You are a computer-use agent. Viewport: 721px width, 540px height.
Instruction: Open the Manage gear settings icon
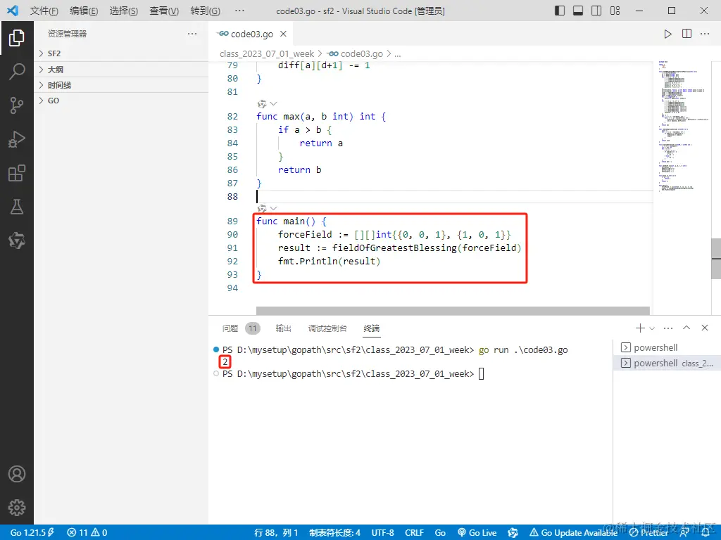17,508
